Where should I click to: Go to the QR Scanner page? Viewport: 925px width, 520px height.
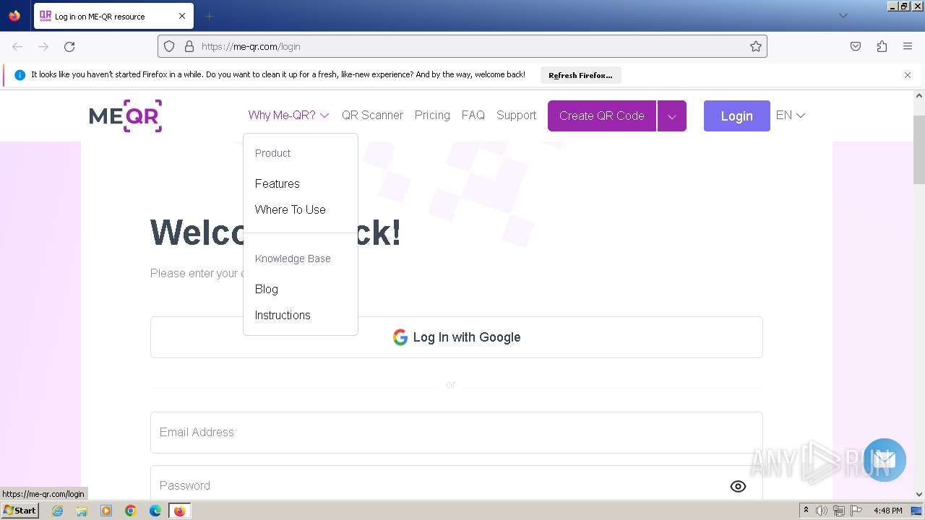pyautogui.click(x=372, y=115)
